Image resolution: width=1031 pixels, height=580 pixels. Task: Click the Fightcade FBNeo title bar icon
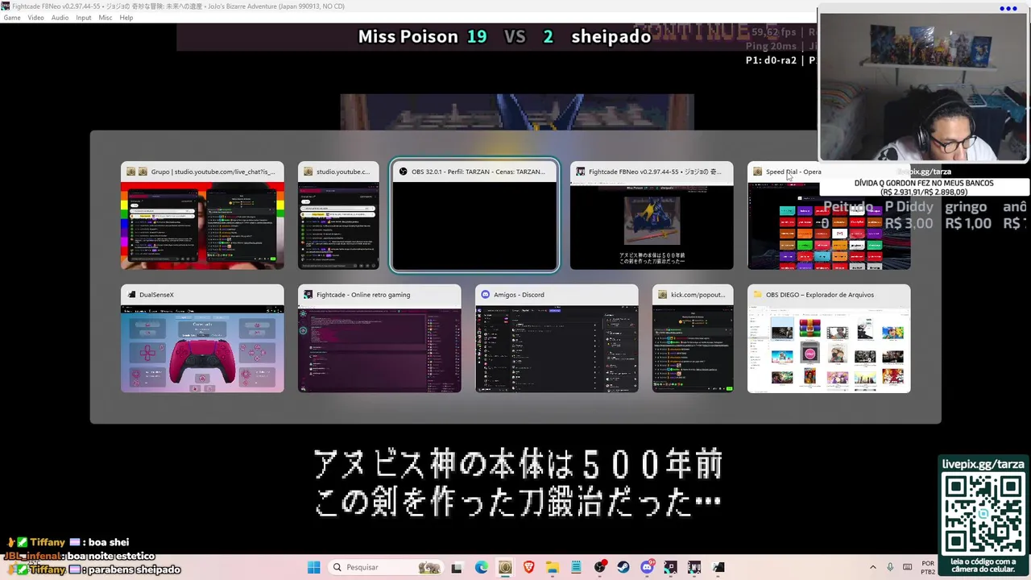5,6
